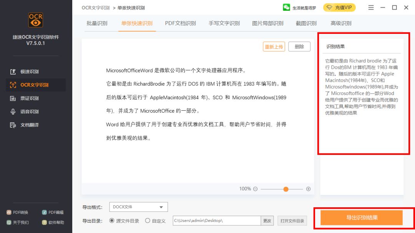Switch to 图片局部识别 tab
This screenshot has width=415, height=233.
(x=267, y=23)
